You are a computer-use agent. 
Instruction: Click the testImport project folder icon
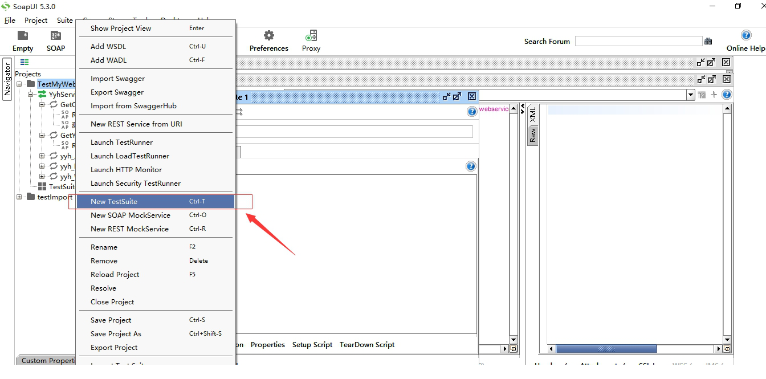tap(31, 197)
